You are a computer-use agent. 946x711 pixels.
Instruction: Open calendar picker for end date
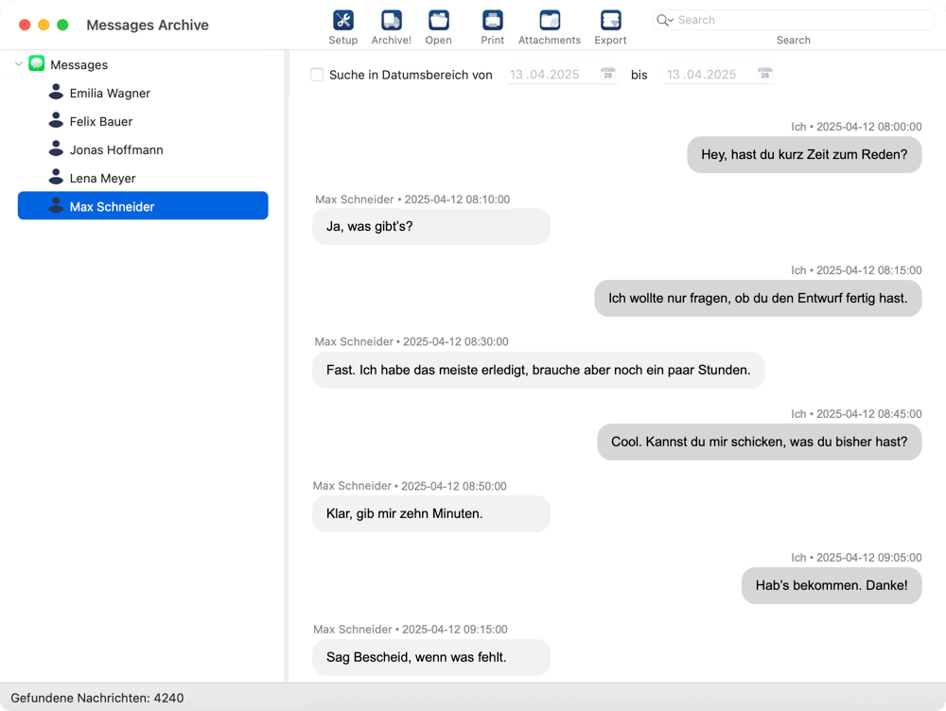765,74
